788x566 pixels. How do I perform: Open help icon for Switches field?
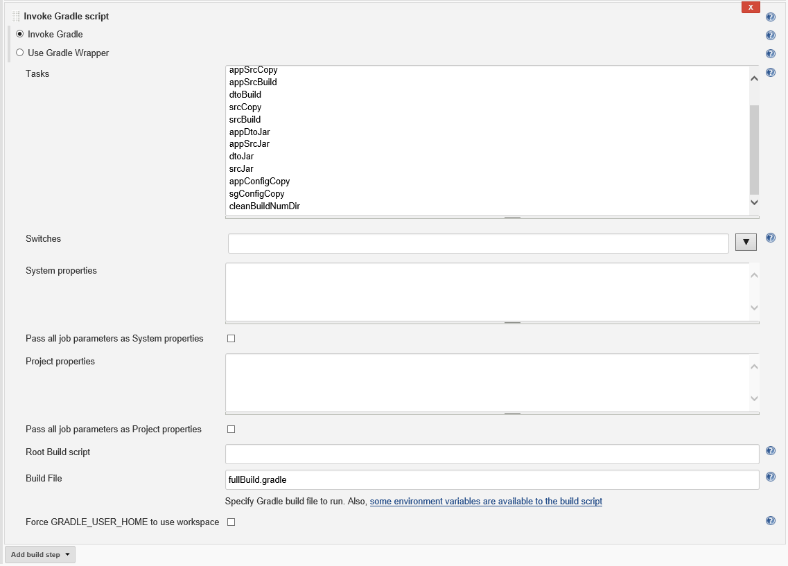(x=771, y=238)
